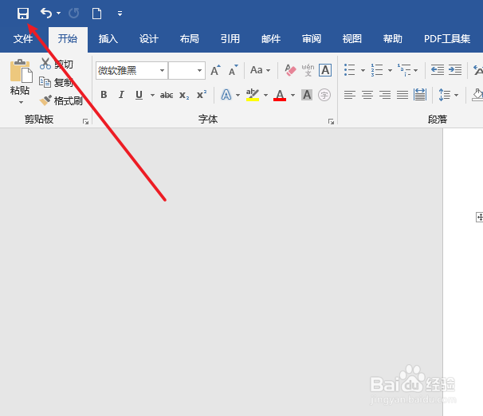
Task: Click the bullets list icon
Action: tap(350, 70)
